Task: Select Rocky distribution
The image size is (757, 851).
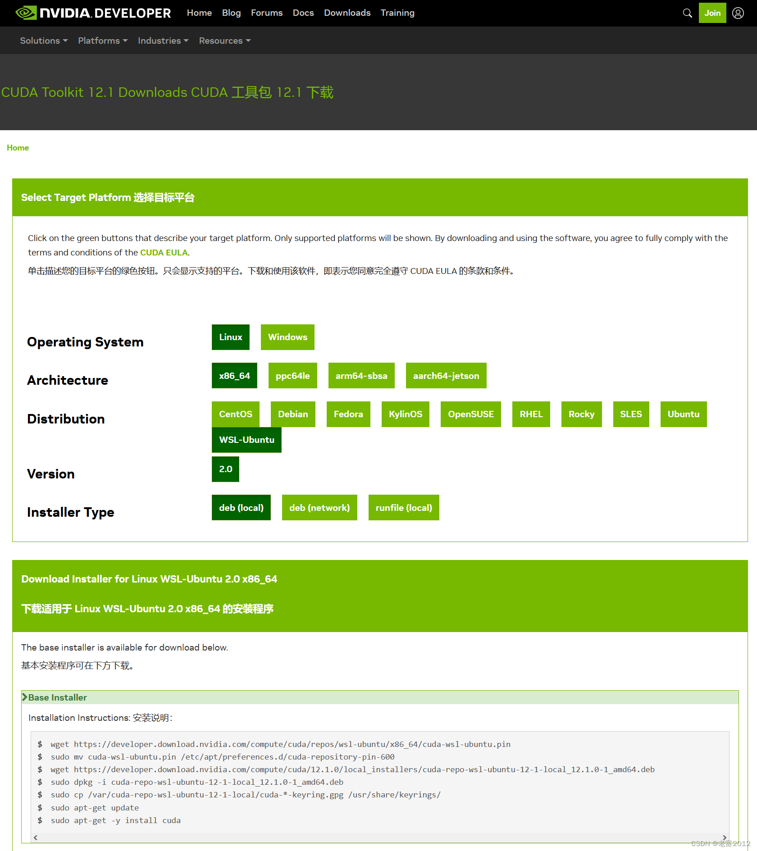Action: [582, 414]
